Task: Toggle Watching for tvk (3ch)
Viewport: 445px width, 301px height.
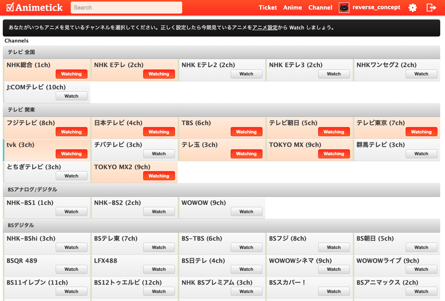Action: 72,154
